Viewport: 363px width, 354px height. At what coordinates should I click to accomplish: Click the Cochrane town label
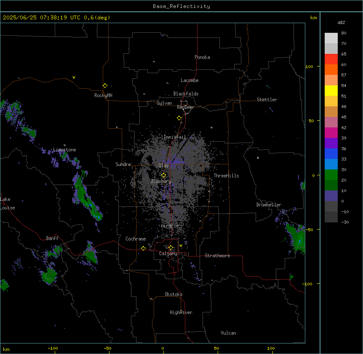coord(136,239)
